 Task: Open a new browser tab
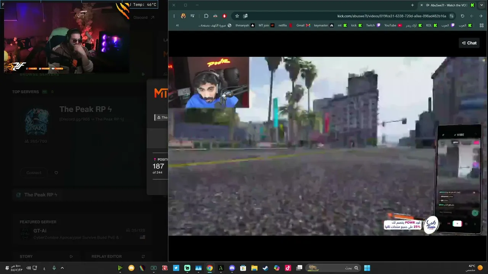click(413, 5)
